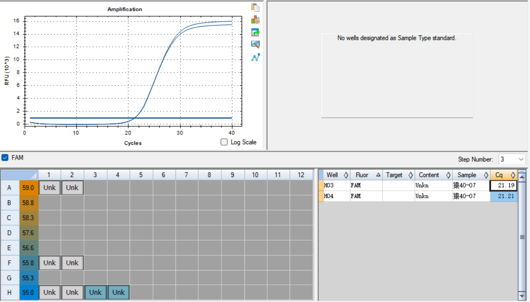Select plate column 4 header

[118, 175]
